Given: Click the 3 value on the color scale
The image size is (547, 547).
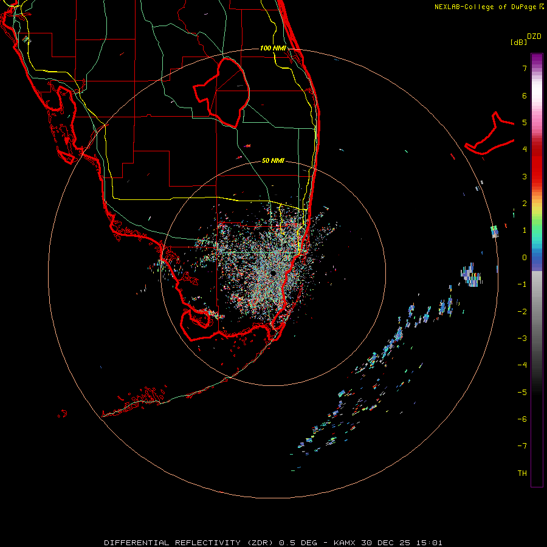Looking at the screenshot, I should pyautogui.click(x=525, y=176).
